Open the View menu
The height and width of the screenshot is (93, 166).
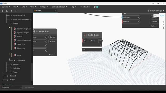coord(33,7)
